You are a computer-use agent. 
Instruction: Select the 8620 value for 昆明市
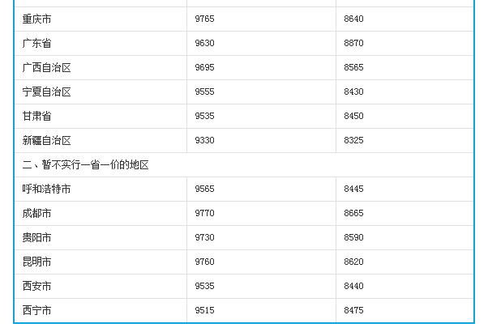353,262
